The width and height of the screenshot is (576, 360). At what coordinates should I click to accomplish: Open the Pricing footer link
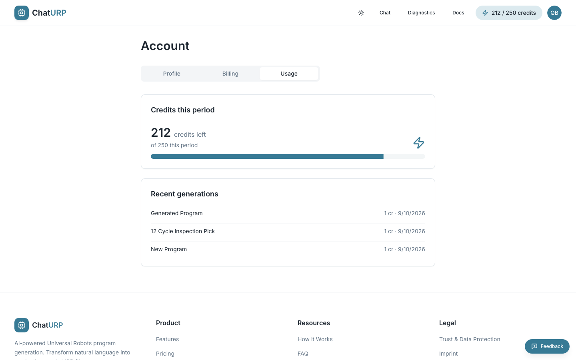pos(165,354)
